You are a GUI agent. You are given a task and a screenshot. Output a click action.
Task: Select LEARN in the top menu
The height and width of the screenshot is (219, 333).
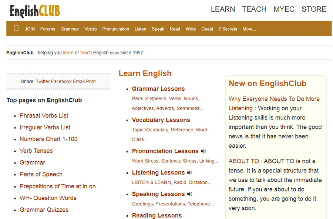[x=223, y=9]
